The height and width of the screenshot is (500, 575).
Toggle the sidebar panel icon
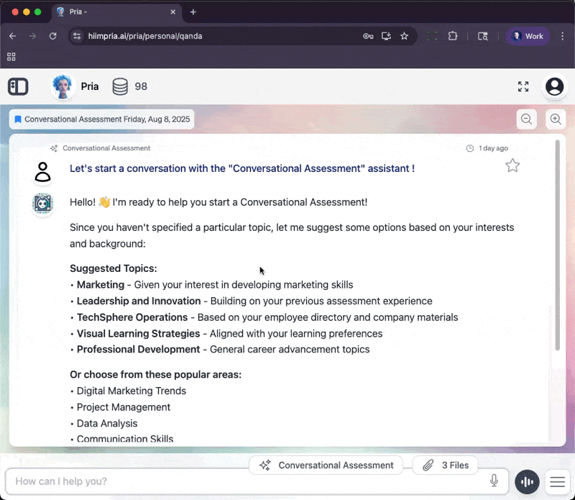pyautogui.click(x=18, y=86)
